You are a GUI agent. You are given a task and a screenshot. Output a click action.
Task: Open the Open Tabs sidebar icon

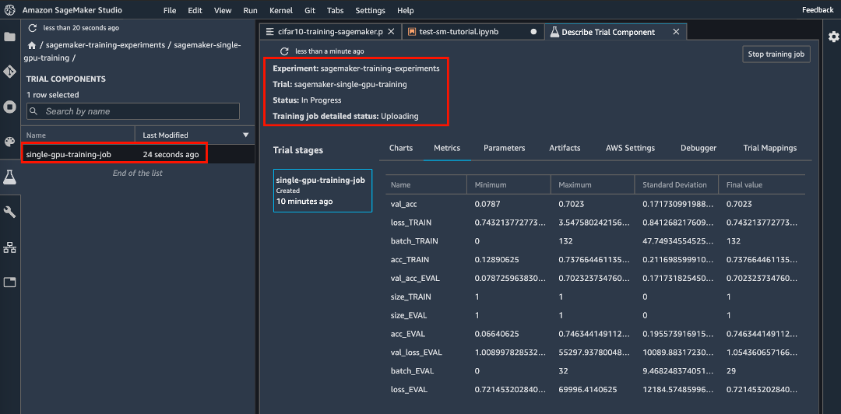(x=9, y=282)
